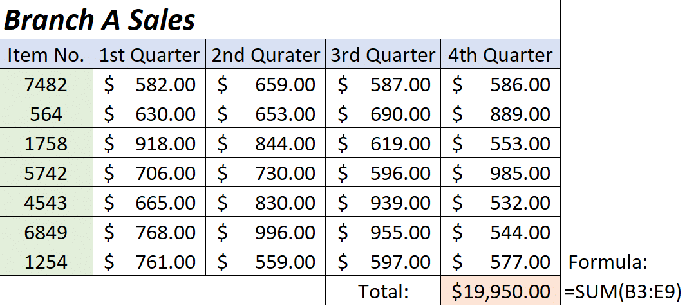The height and width of the screenshot is (308, 696).
Task: Select the Item No. header cell
Action: pyautogui.click(x=46, y=55)
